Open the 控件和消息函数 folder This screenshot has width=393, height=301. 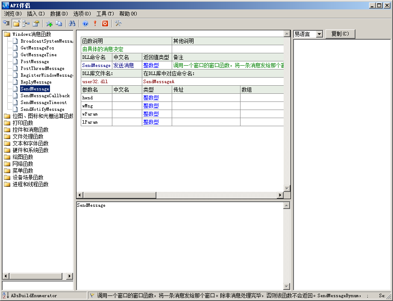pyautogui.click(x=30, y=130)
